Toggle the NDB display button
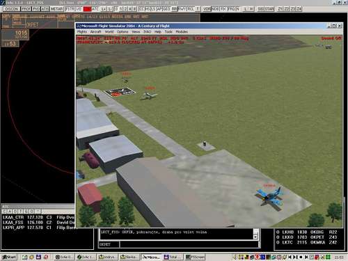Image resolution: width=348 pixels, height=261 pixels. pos(215,9)
